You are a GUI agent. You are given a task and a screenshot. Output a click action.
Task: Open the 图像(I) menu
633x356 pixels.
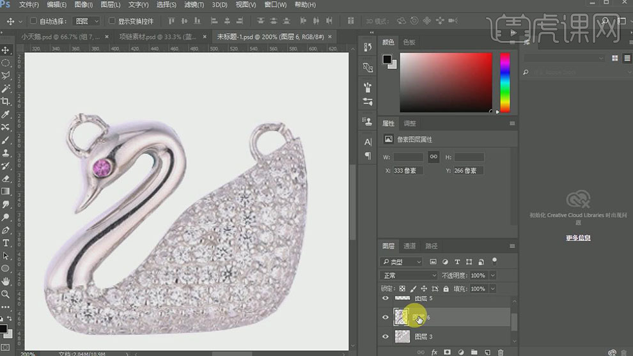[84, 5]
